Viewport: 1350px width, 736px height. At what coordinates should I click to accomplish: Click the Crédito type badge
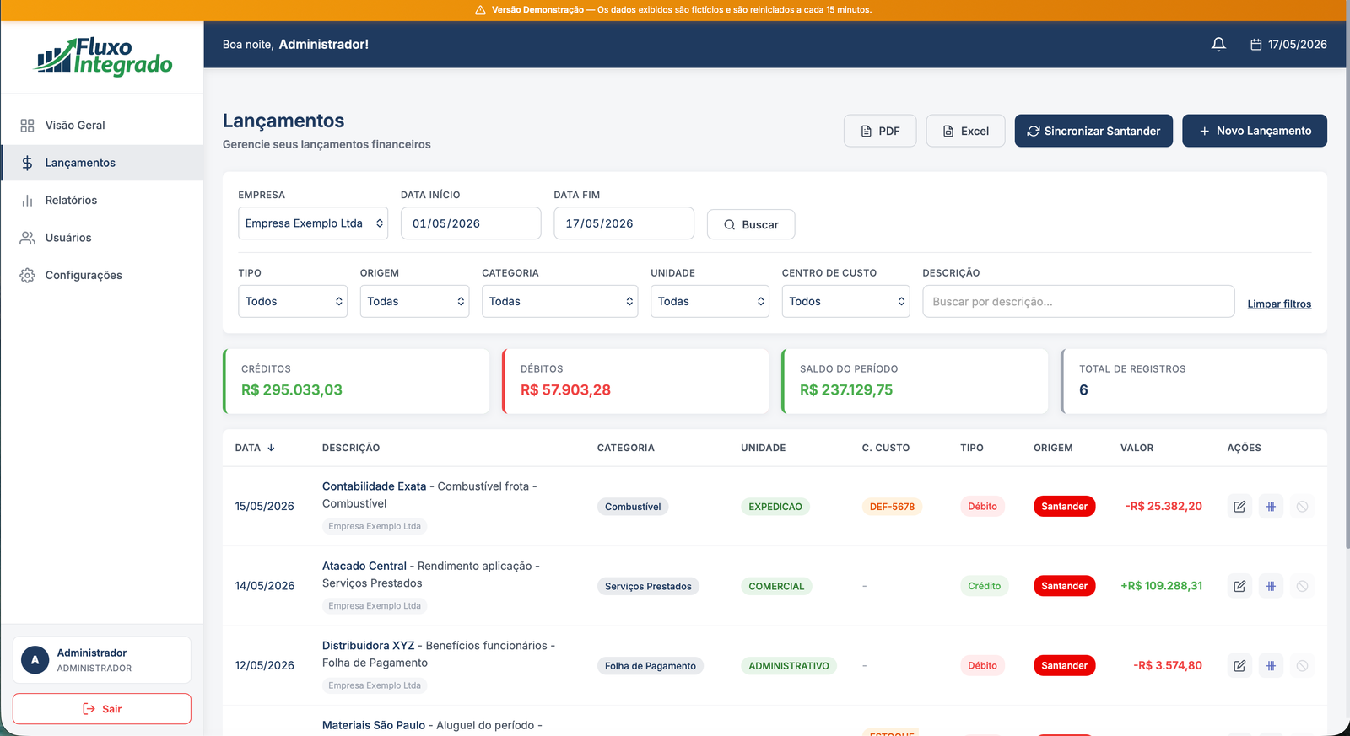(984, 586)
